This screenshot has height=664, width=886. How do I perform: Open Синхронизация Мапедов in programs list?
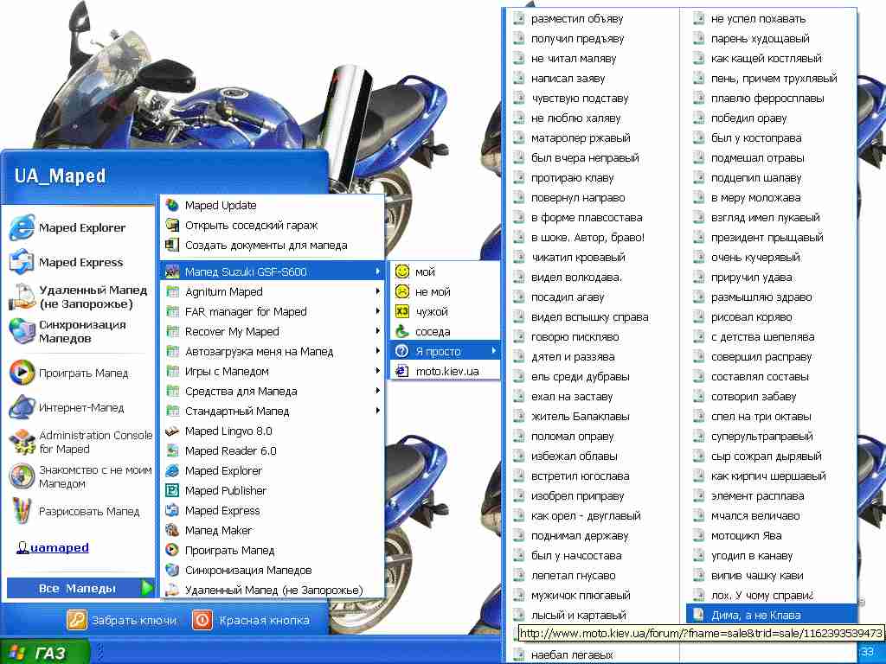(273, 571)
